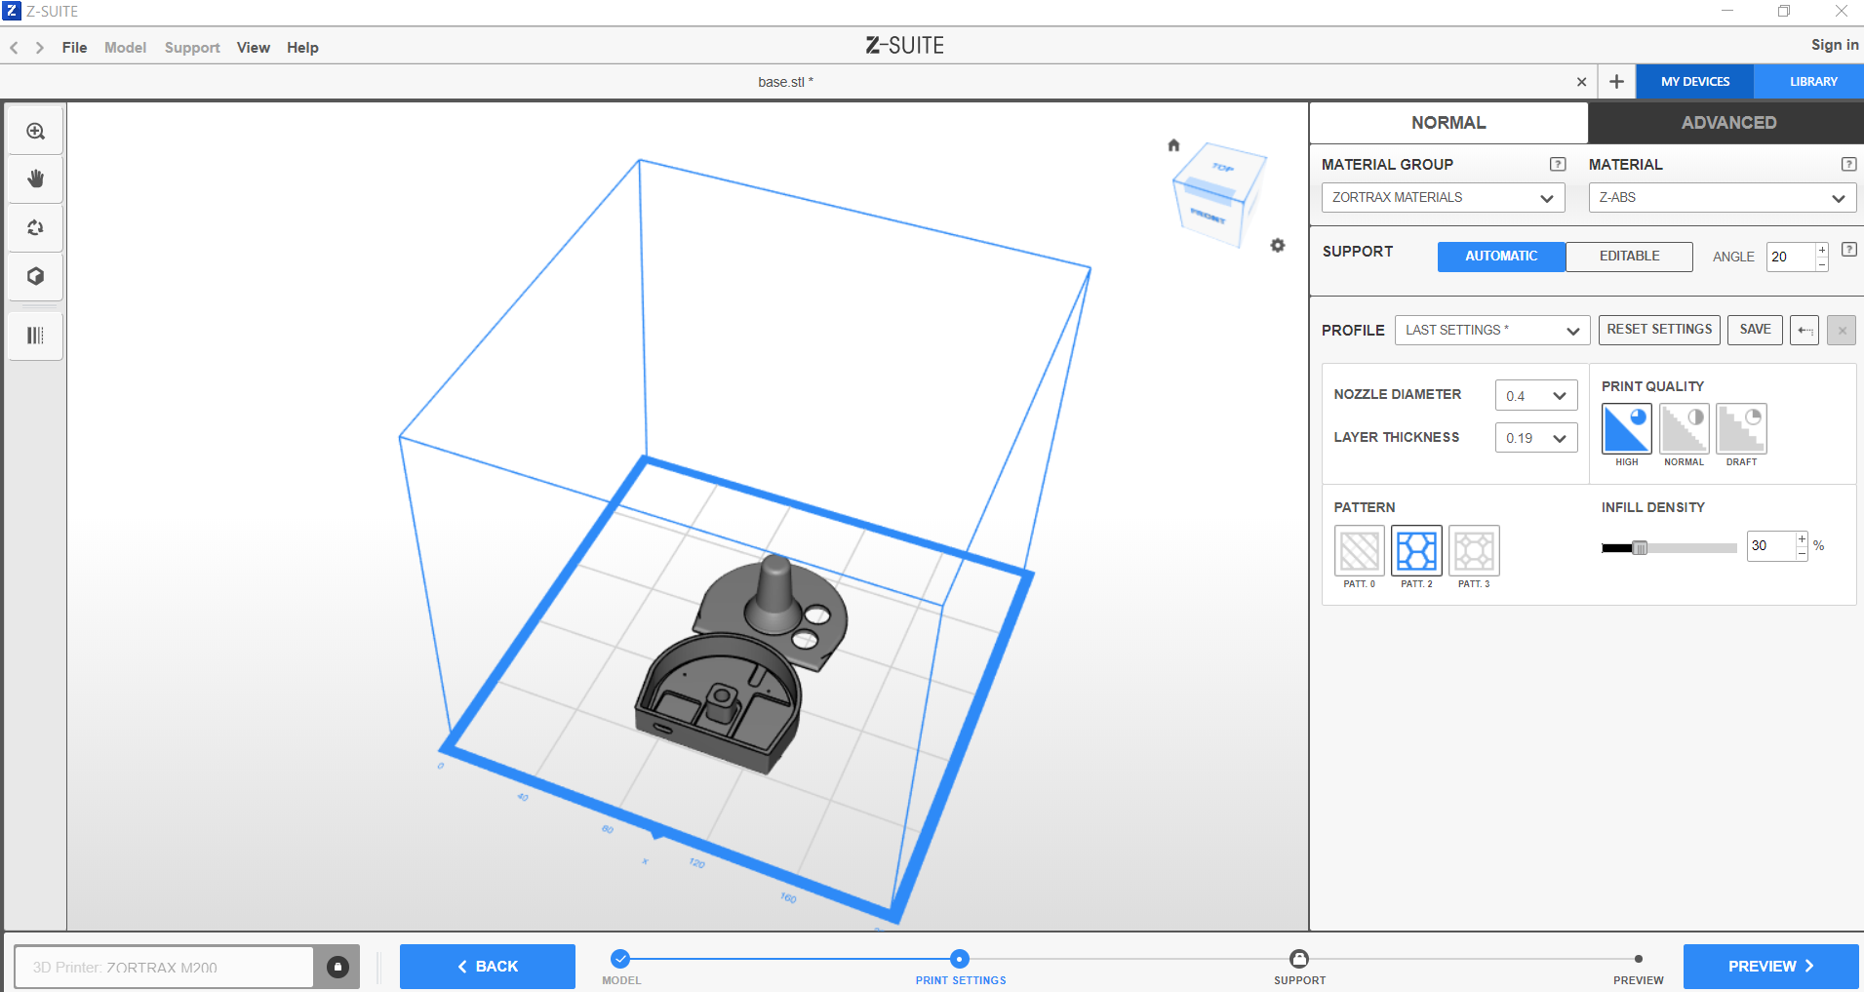This screenshot has width=1864, height=992.
Task: Adjust the infill density slider handle
Action: (x=1641, y=547)
